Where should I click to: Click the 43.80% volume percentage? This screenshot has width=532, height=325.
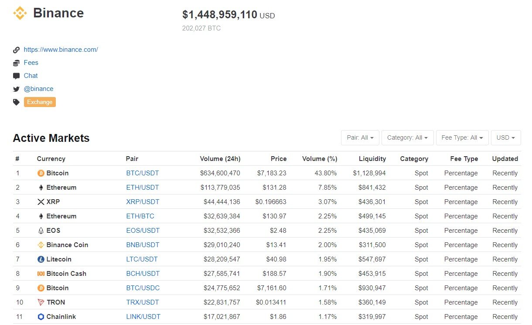coord(326,173)
